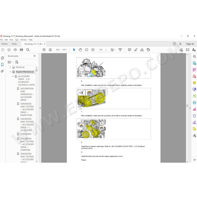Image resolution: width=197 pixels, height=197 pixels.
Task: Open the Find text magnifier
Action: tap(28, 50)
